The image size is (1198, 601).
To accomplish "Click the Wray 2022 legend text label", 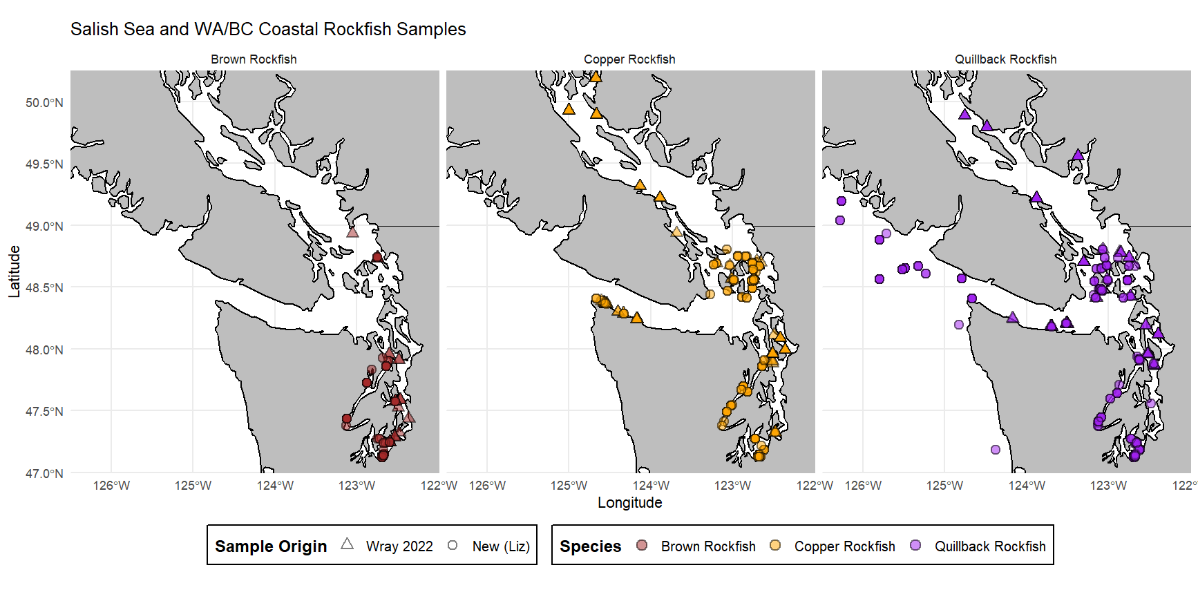I will point(399,546).
